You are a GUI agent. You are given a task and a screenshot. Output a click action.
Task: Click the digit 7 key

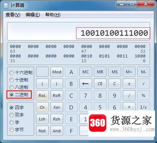(x=86, y=95)
